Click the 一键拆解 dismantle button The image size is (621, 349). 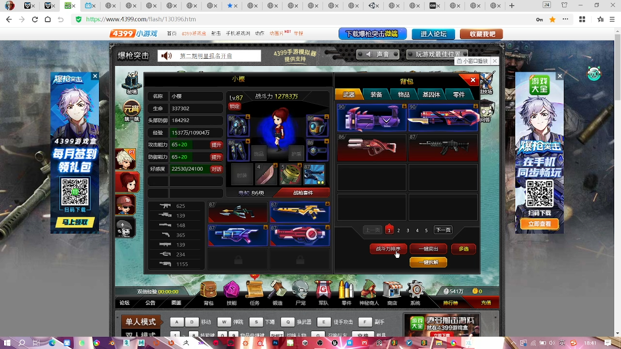coord(428,262)
